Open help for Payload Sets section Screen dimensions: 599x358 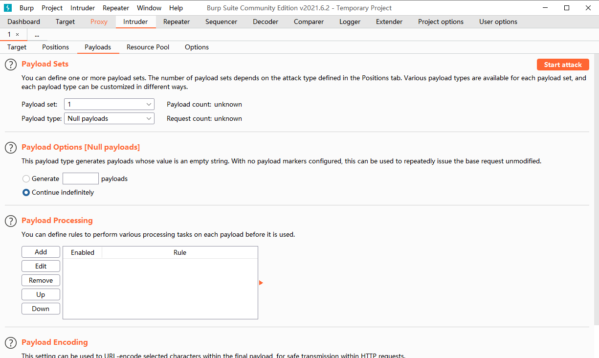[x=11, y=65]
